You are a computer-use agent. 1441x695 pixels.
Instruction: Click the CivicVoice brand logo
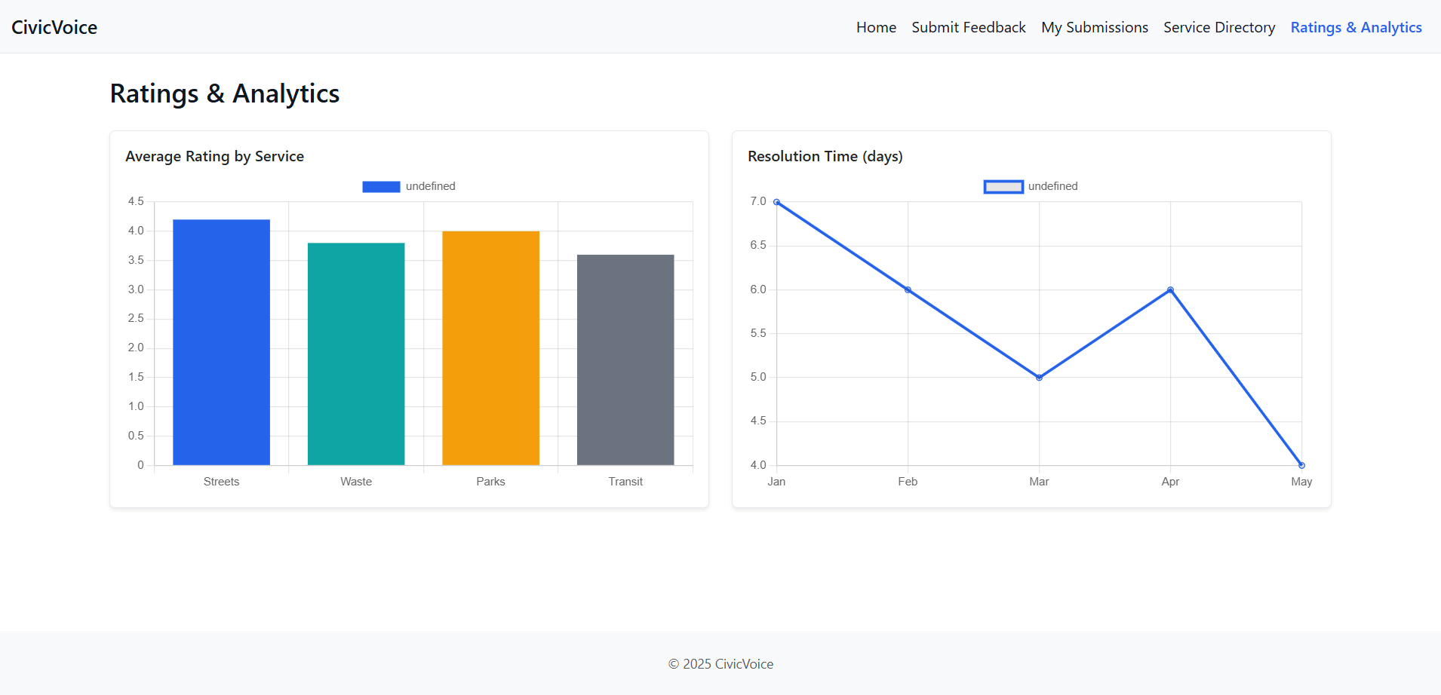(x=54, y=27)
